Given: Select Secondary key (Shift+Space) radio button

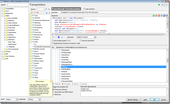Looking at the screenshot, I should click(x=53, y=92).
